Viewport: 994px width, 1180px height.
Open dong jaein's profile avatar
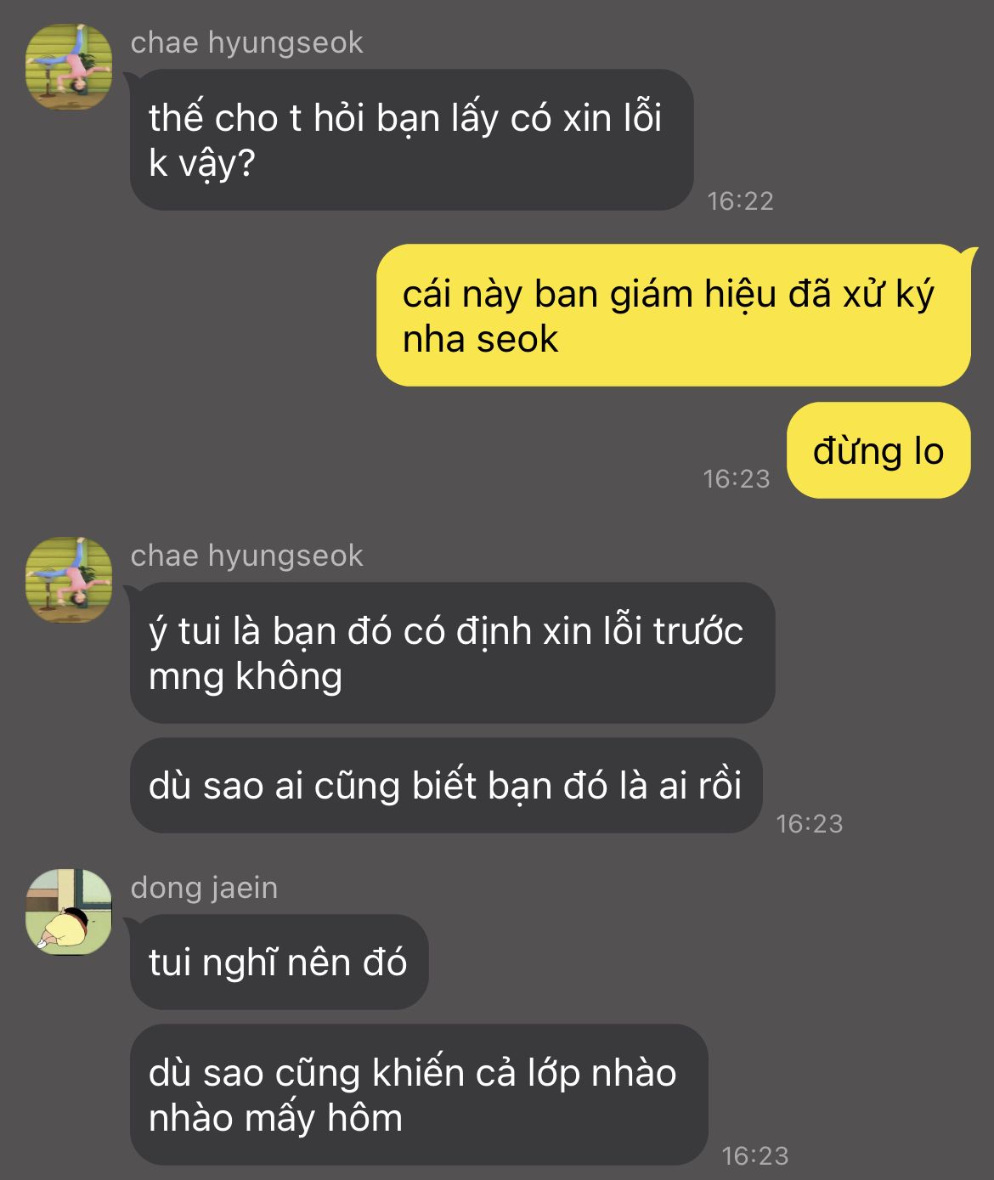point(69,912)
